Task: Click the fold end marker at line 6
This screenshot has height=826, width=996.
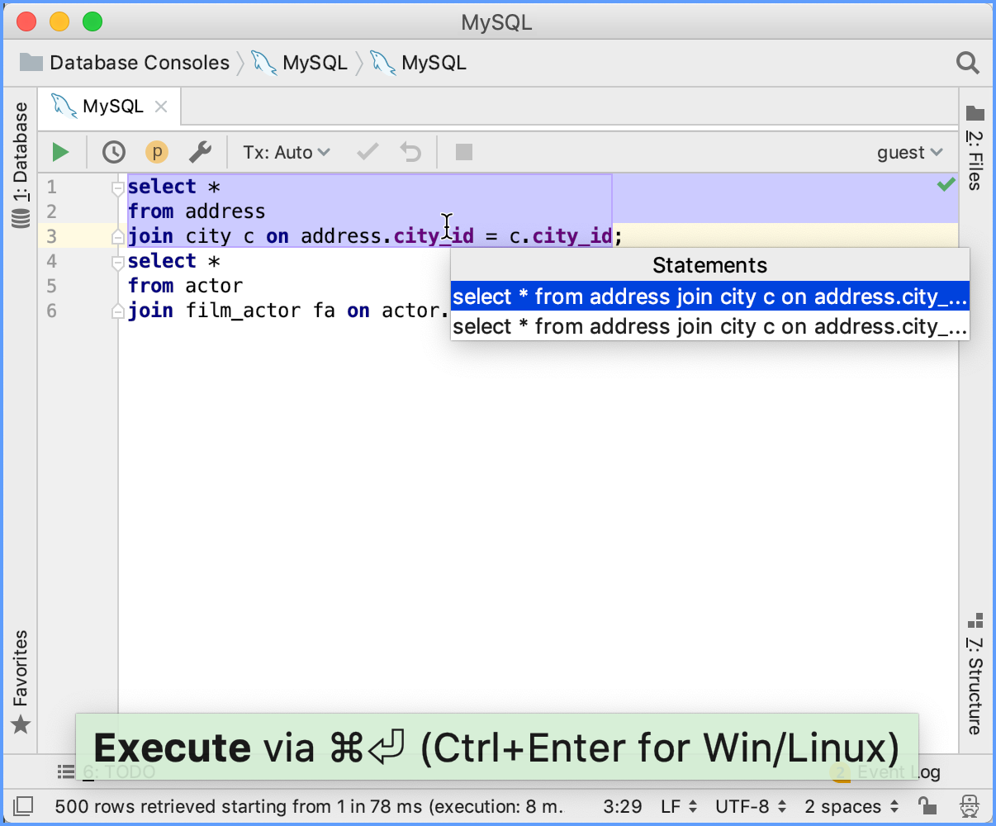Action: [x=117, y=311]
